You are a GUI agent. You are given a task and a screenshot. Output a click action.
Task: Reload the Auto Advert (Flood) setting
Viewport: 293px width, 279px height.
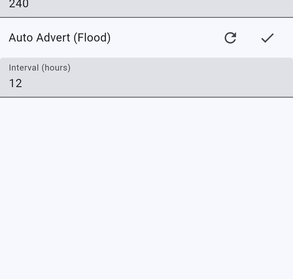(230, 38)
